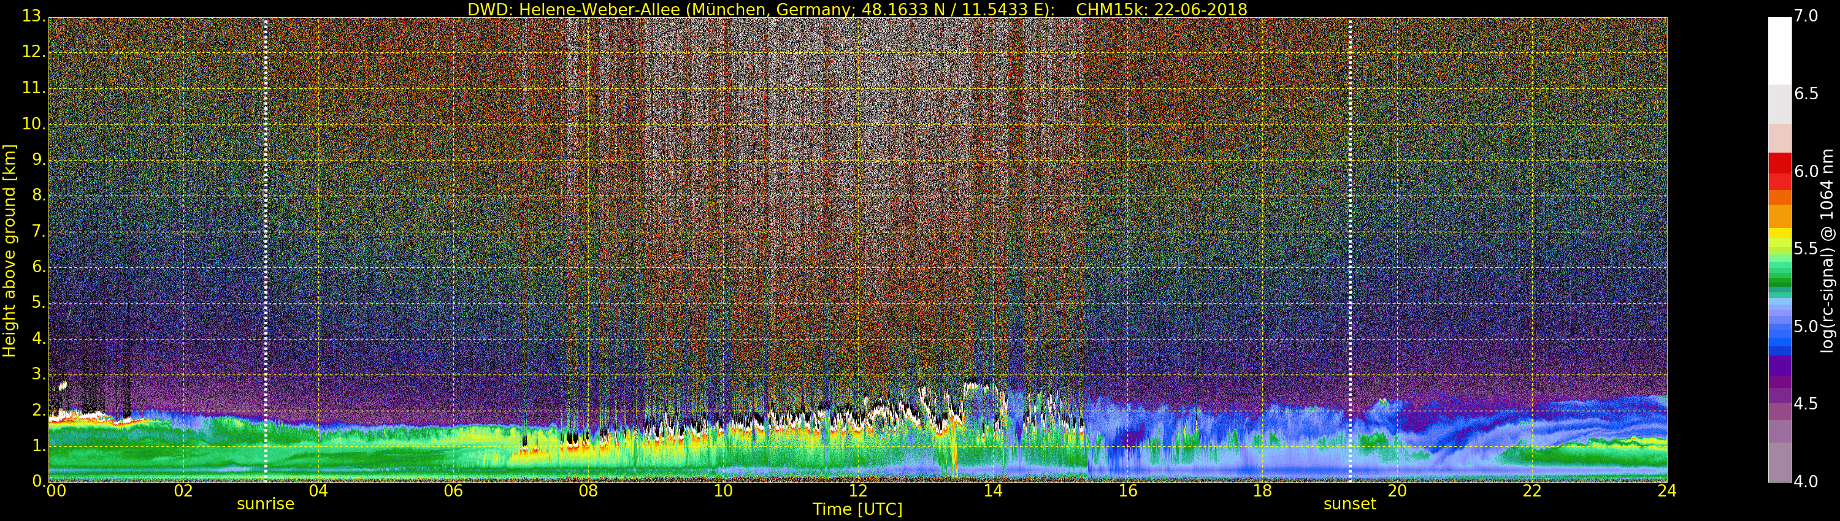Click the time tick label '00'
This screenshot has width=1840, height=521.
[56, 491]
